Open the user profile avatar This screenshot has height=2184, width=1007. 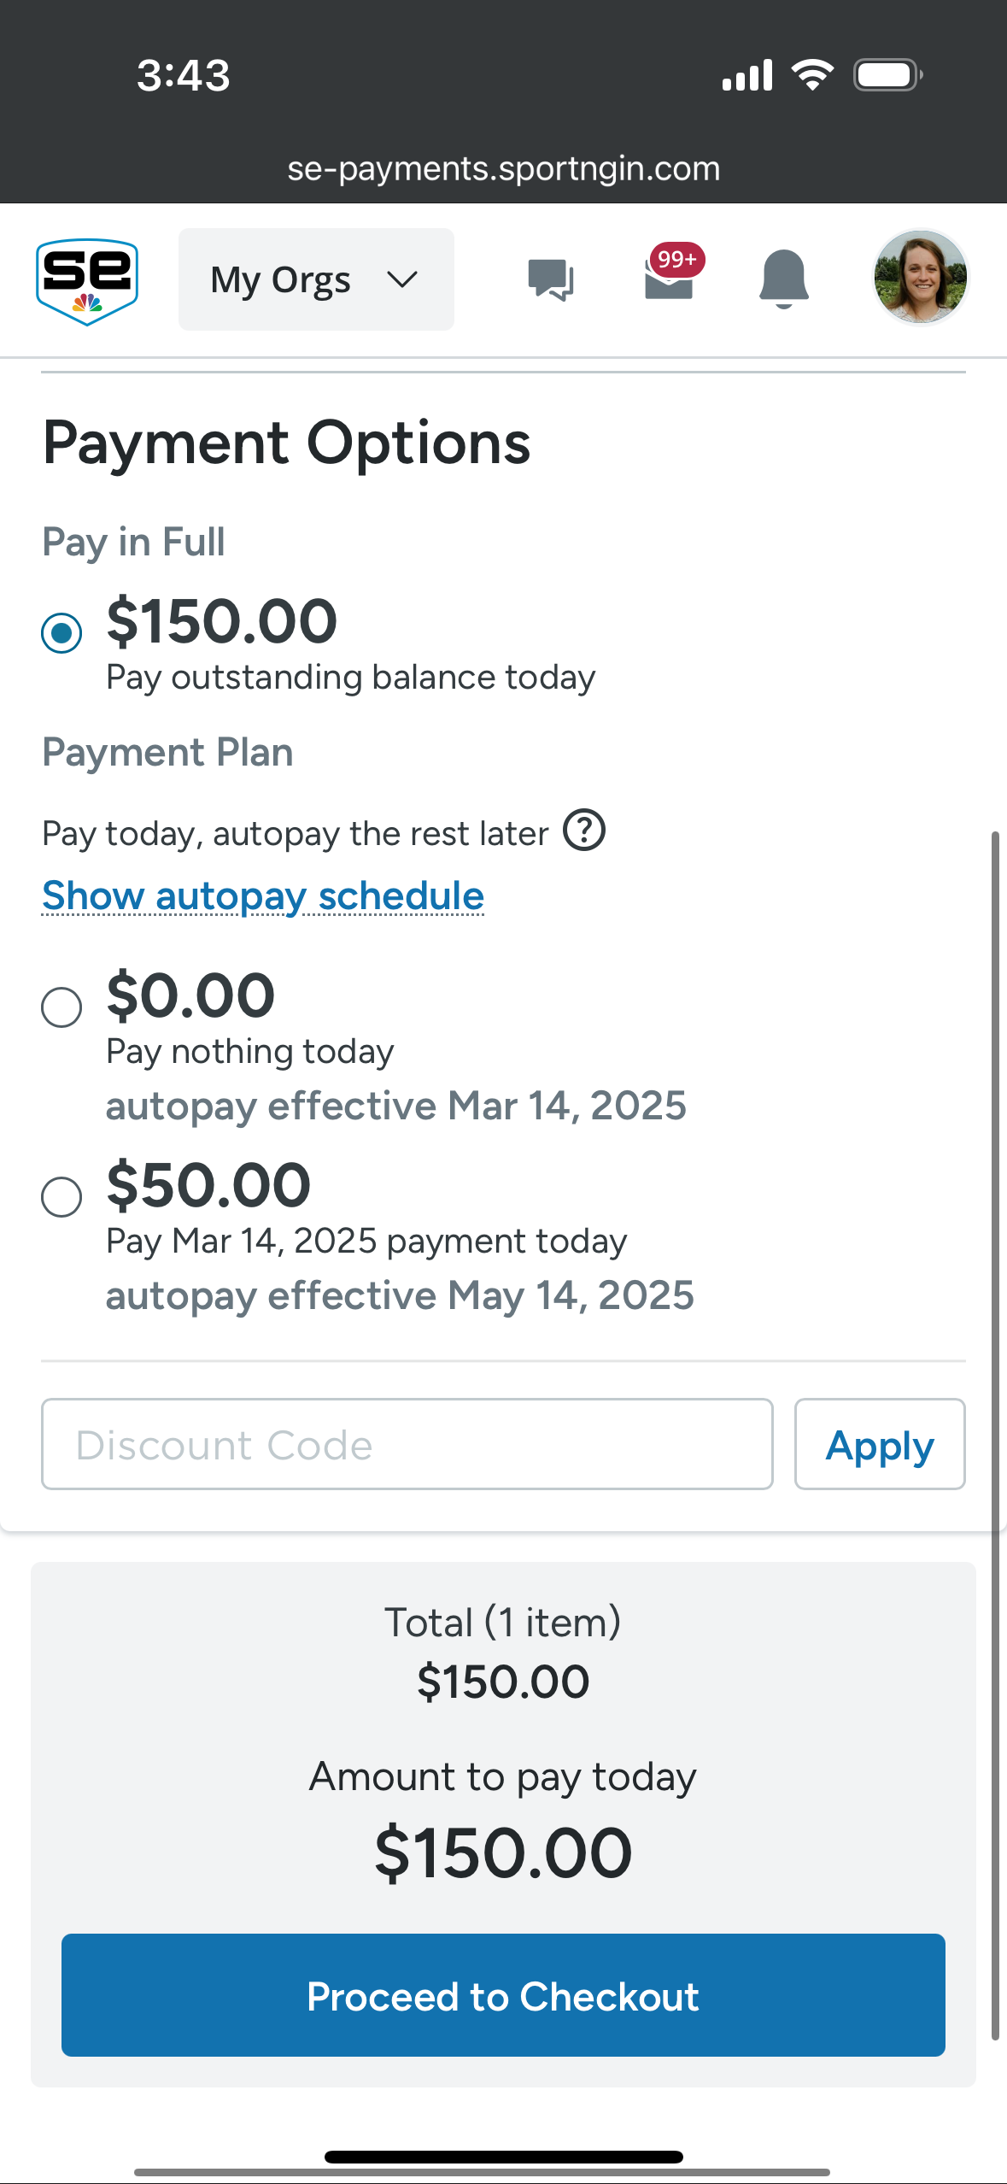[920, 277]
